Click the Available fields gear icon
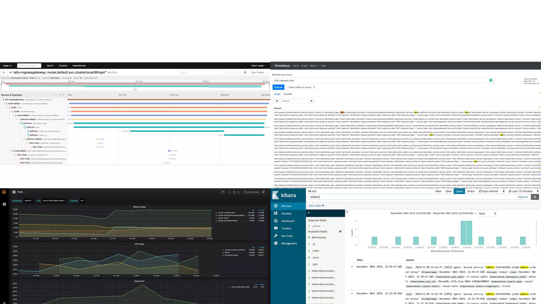The image size is (541, 304). coord(340,231)
